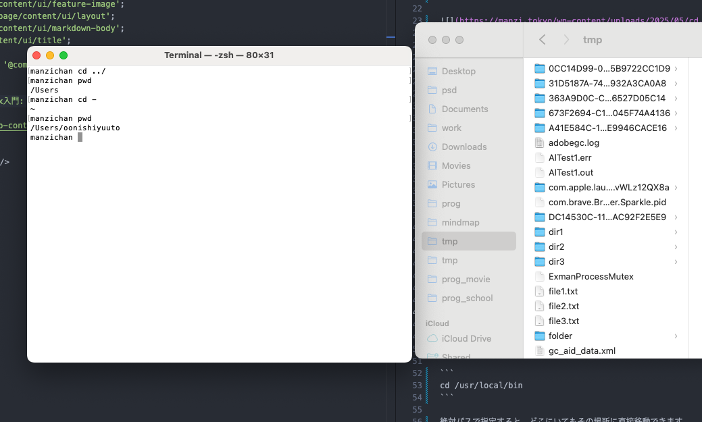Viewport: 702px width, 422px height.
Task: Expand the com.apple.lau folder chevron
Action: (676, 188)
